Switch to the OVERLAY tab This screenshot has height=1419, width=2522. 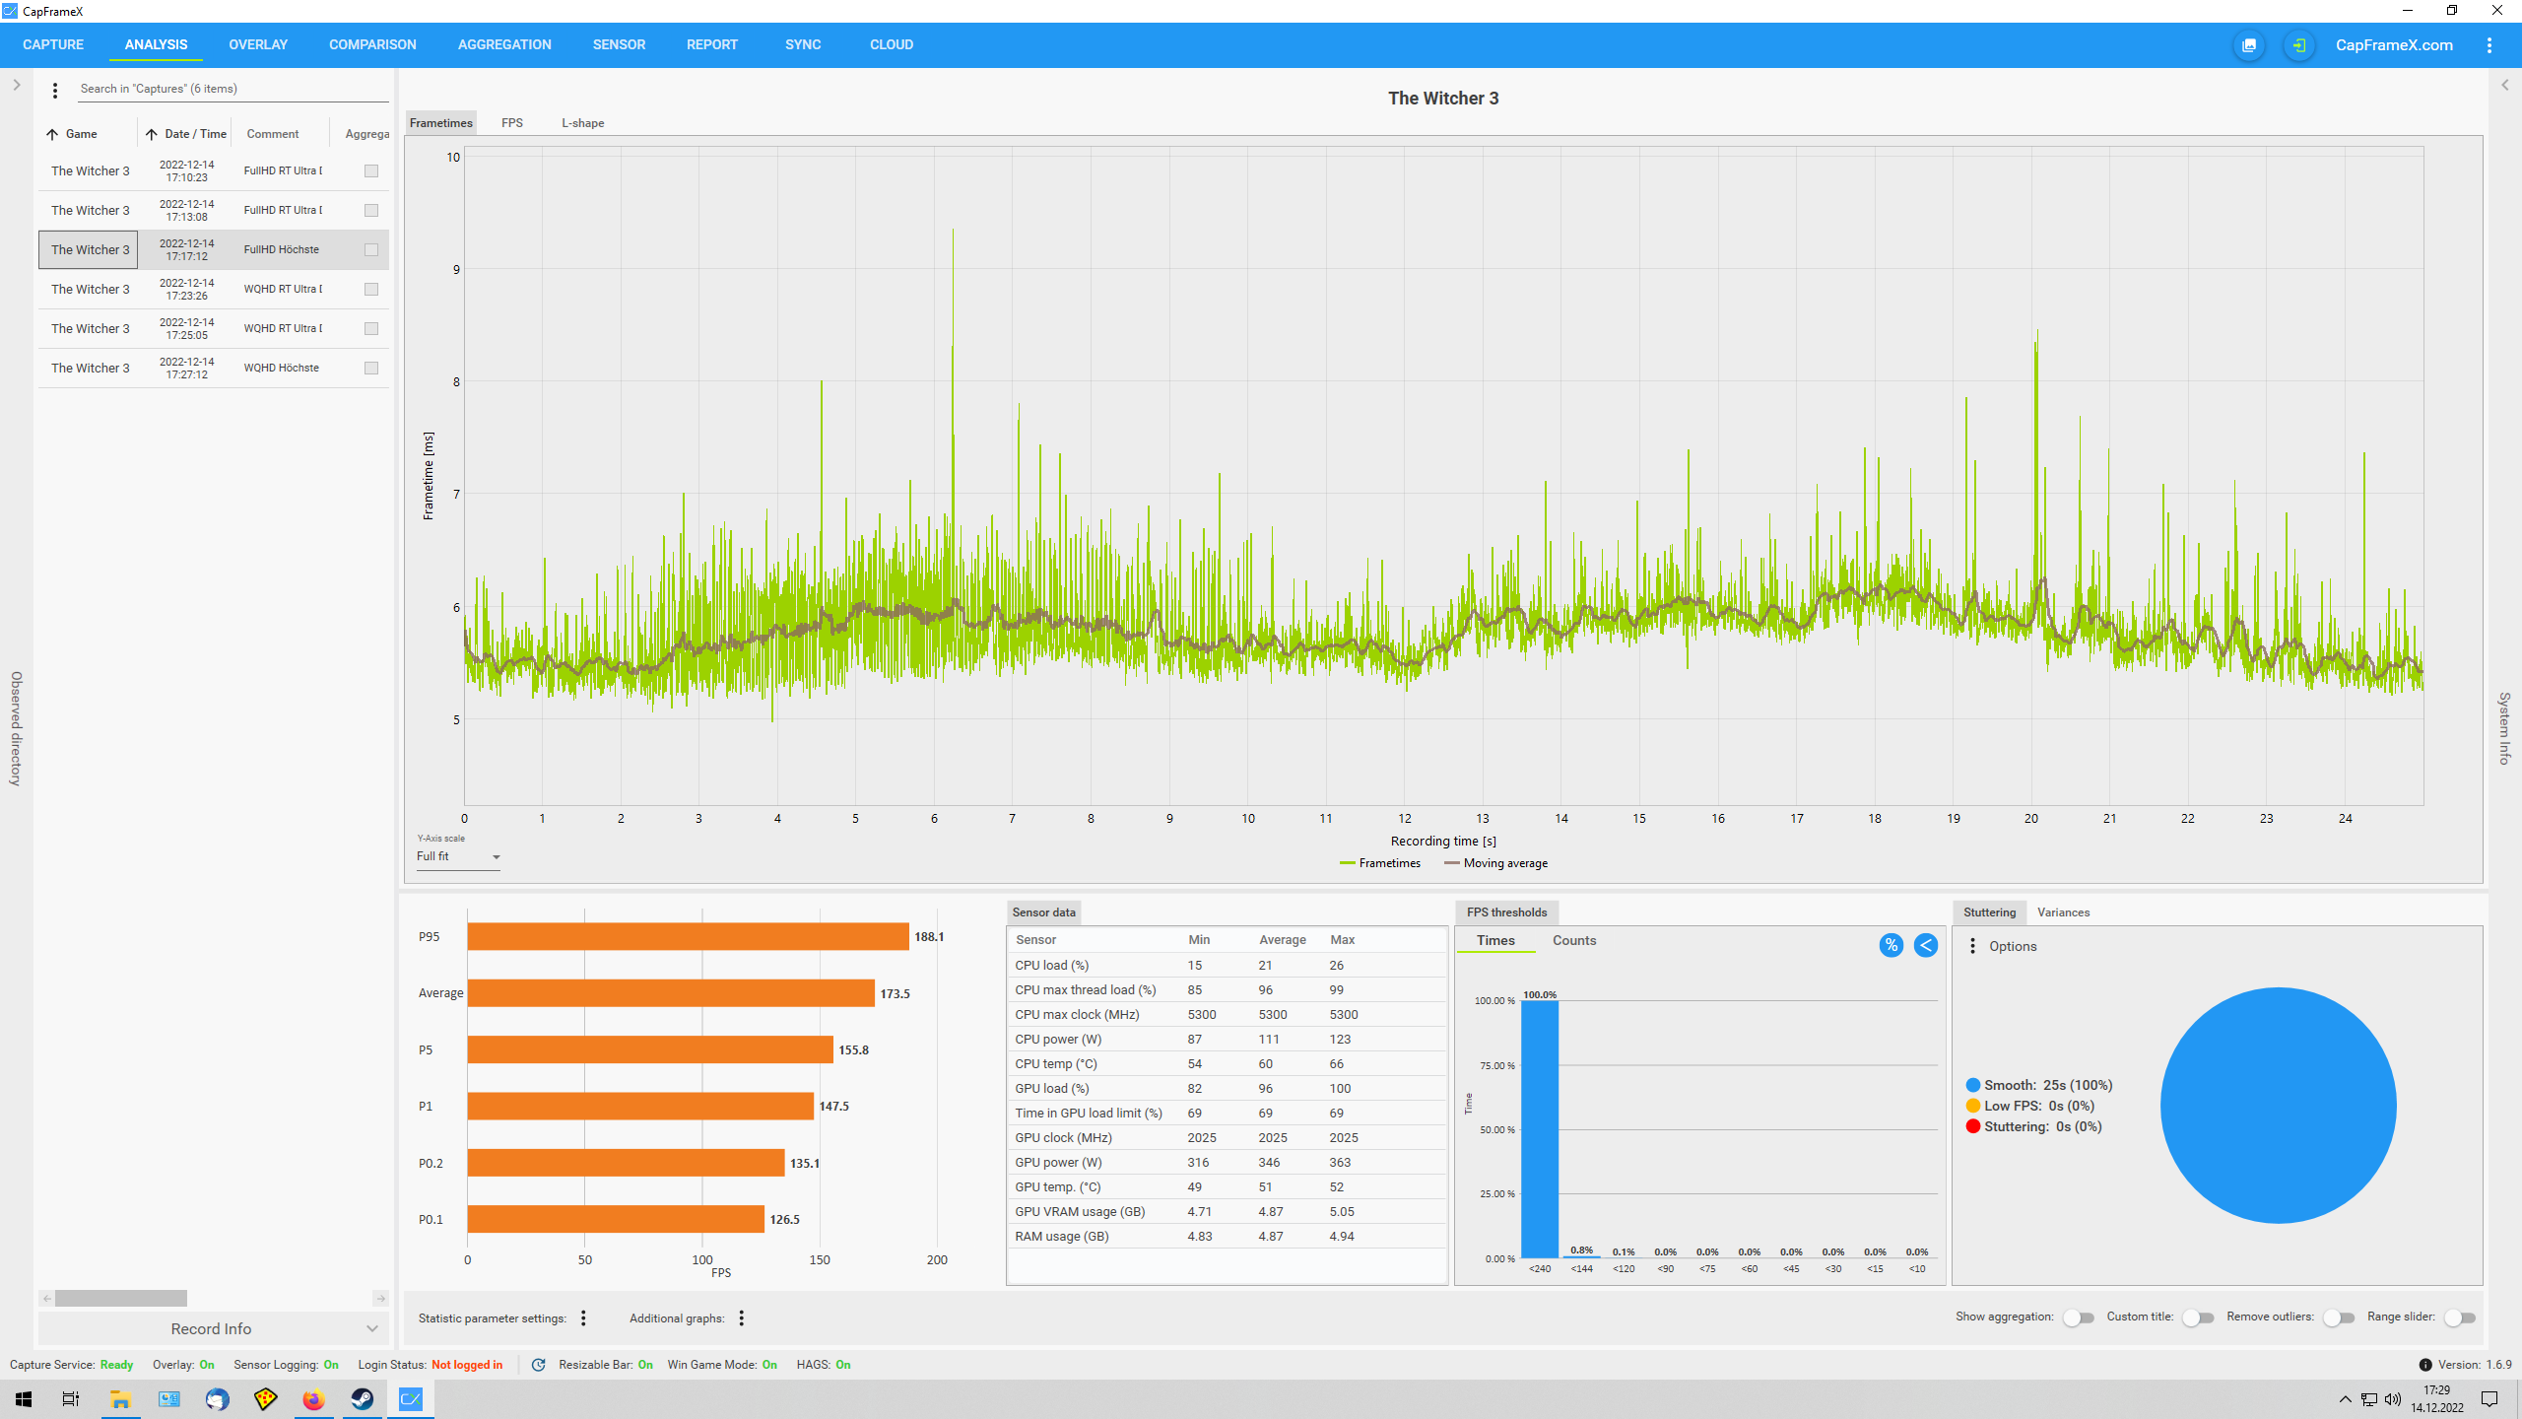click(x=258, y=45)
